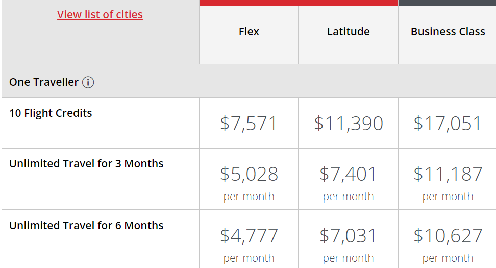Select the Latitude column header
This screenshot has width=496, height=268.
click(349, 32)
